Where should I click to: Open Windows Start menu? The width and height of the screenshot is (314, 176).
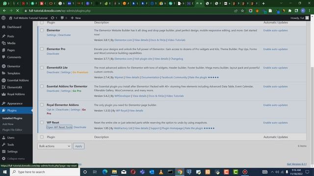pyautogui.click(x=4, y=172)
